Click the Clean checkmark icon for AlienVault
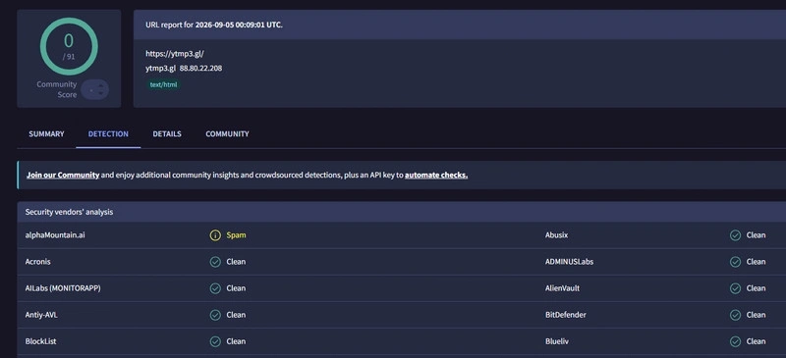786x358 pixels. tap(735, 288)
